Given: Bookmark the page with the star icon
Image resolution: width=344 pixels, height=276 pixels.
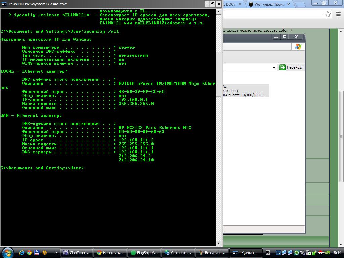Looking at the screenshot, I should point(328,14).
